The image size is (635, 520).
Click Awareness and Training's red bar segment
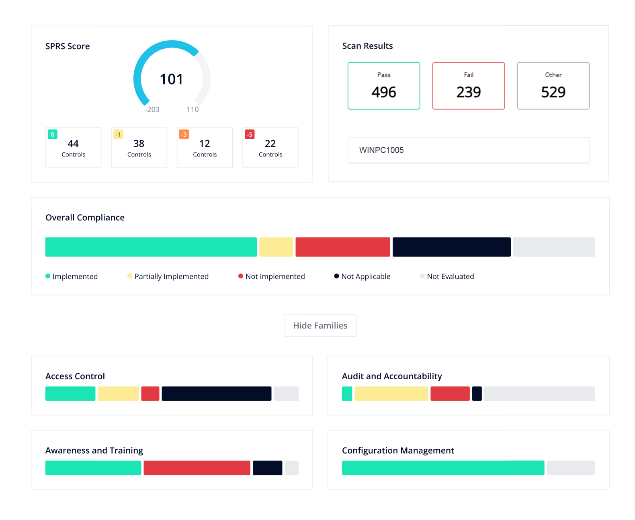click(197, 468)
